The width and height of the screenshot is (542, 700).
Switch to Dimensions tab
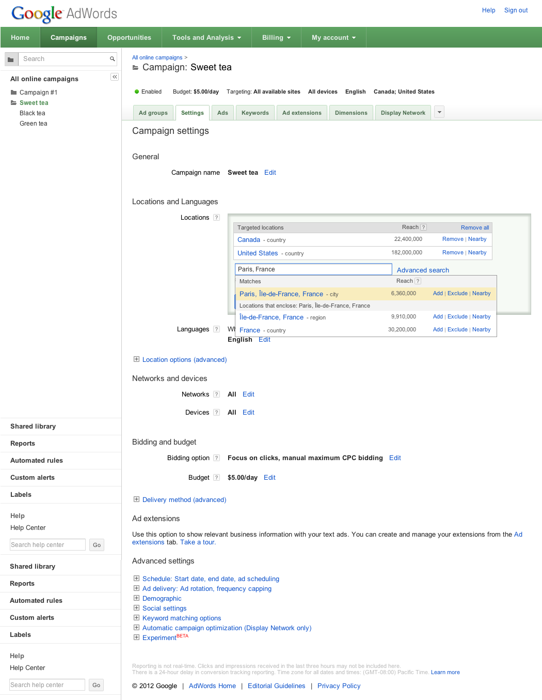pyautogui.click(x=351, y=113)
